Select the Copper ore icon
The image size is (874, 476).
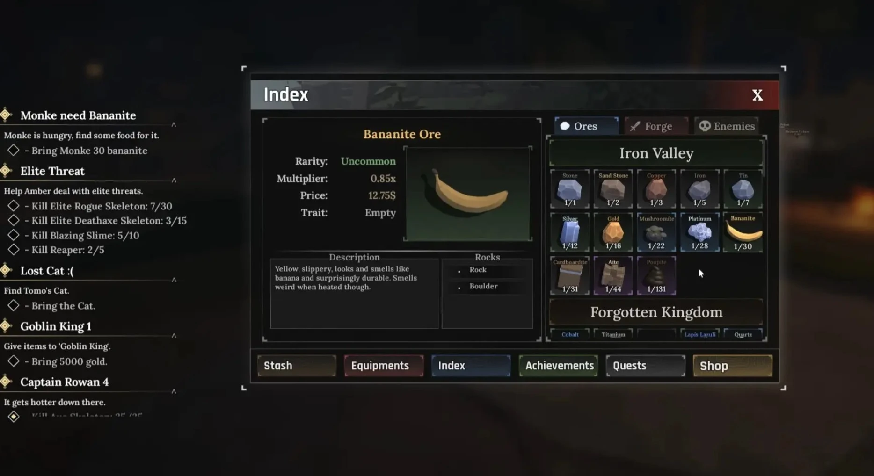pyautogui.click(x=656, y=189)
